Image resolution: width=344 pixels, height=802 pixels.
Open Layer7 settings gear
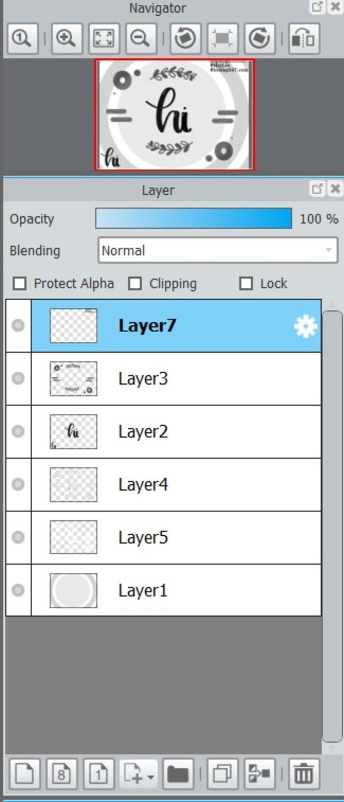tap(305, 326)
